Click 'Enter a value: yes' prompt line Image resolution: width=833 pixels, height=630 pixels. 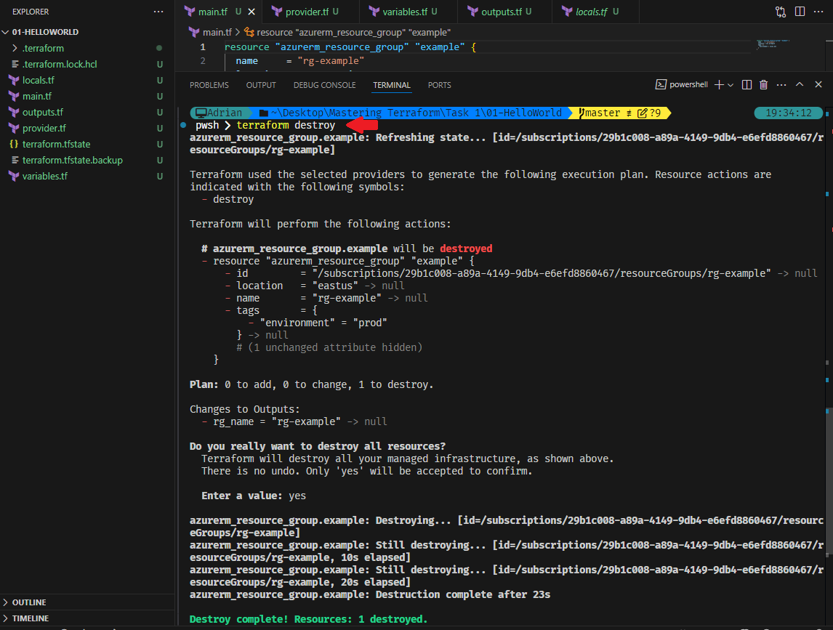(x=254, y=496)
